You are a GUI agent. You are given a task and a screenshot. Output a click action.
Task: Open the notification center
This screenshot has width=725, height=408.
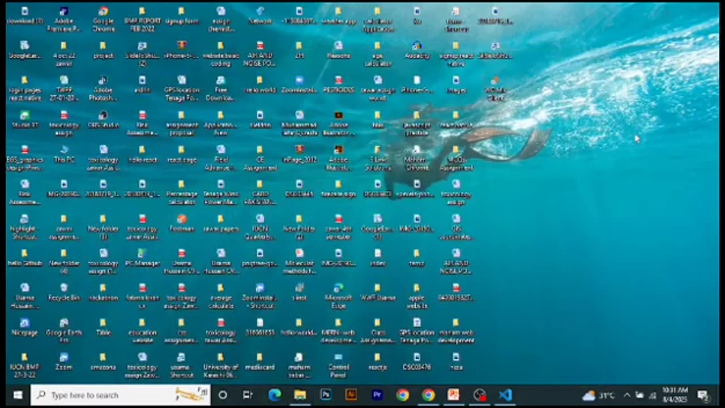tap(703, 395)
